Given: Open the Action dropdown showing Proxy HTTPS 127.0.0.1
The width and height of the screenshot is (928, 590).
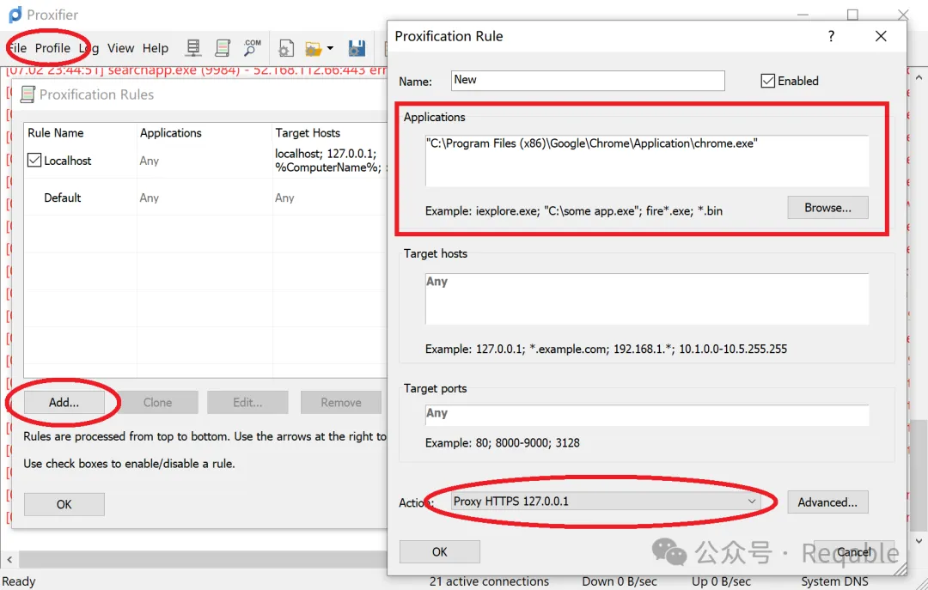Looking at the screenshot, I should click(x=605, y=502).
